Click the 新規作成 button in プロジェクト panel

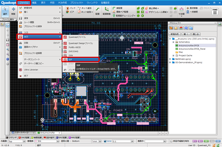[175, 34]
